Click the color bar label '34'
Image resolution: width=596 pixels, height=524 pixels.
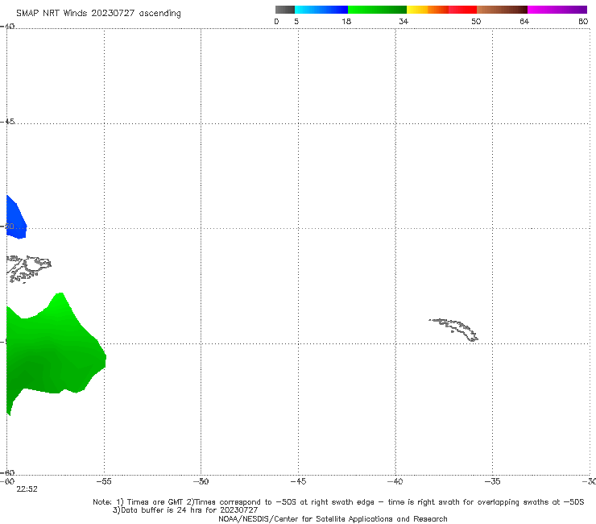pyautogui.click(x=404, y=21)
